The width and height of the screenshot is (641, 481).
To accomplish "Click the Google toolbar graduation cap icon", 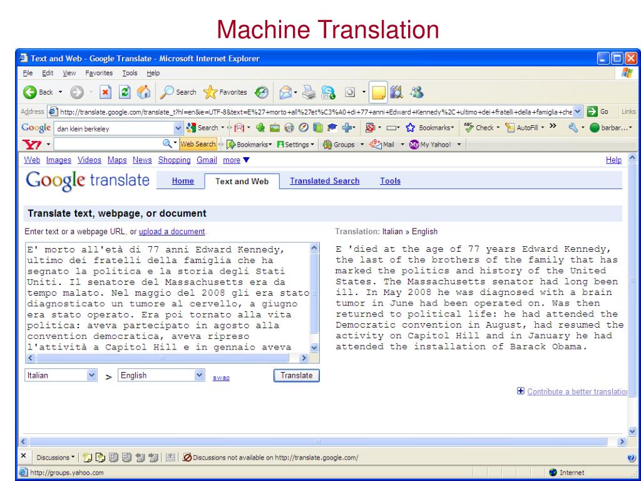I will (x=332, y=128).
